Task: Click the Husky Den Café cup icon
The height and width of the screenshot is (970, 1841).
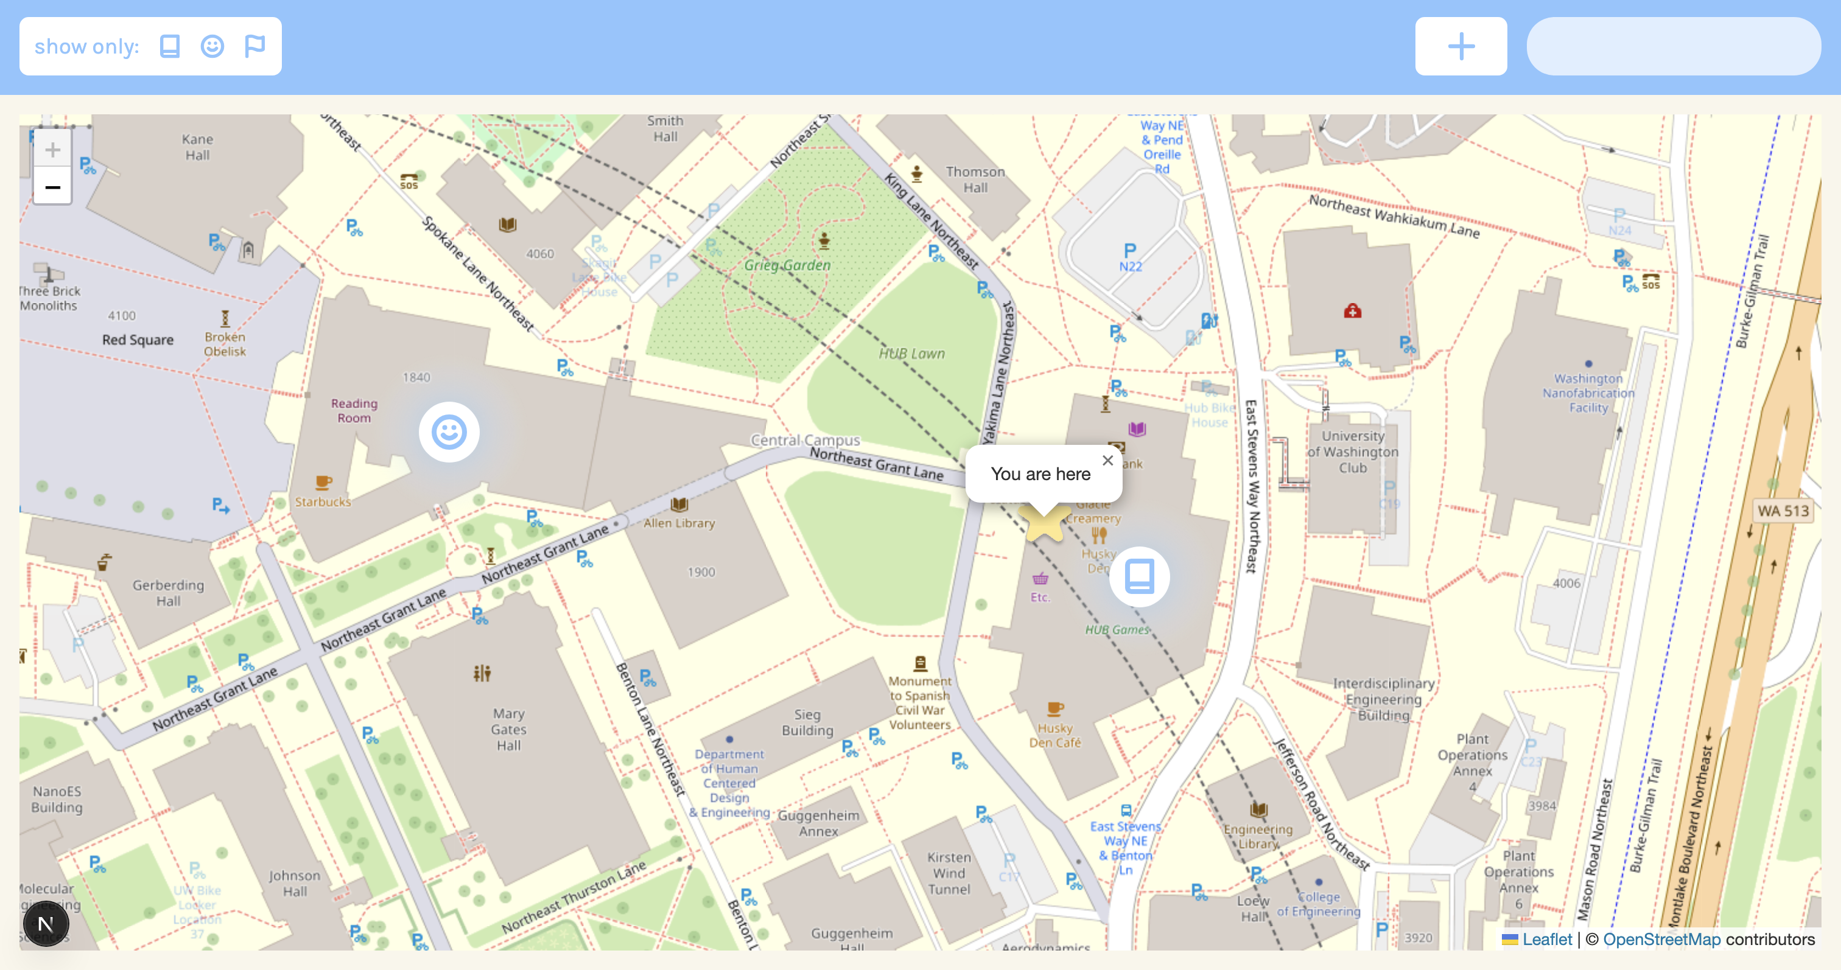Action: click(x=1055, y=708)
